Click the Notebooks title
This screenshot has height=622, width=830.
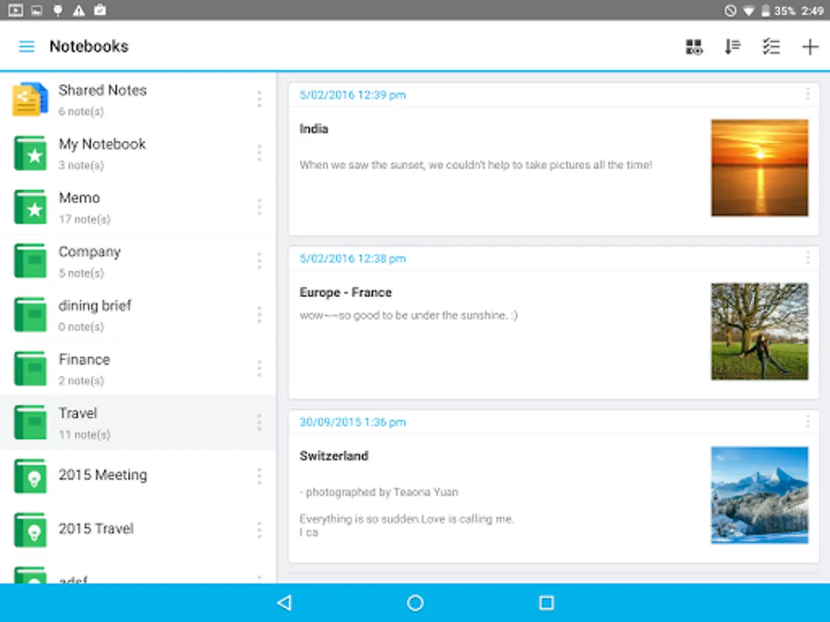(89, 47)
